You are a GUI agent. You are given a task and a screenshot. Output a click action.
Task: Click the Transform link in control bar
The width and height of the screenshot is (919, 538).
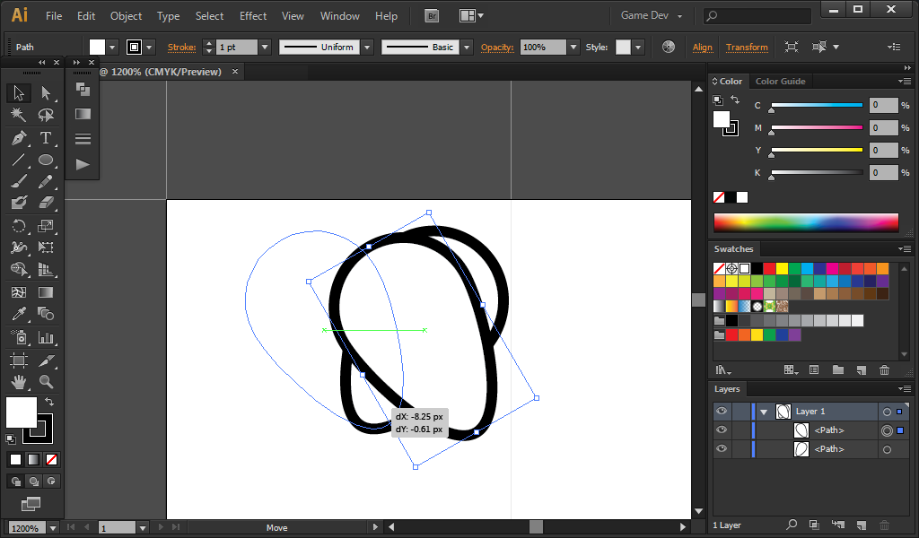747,48
